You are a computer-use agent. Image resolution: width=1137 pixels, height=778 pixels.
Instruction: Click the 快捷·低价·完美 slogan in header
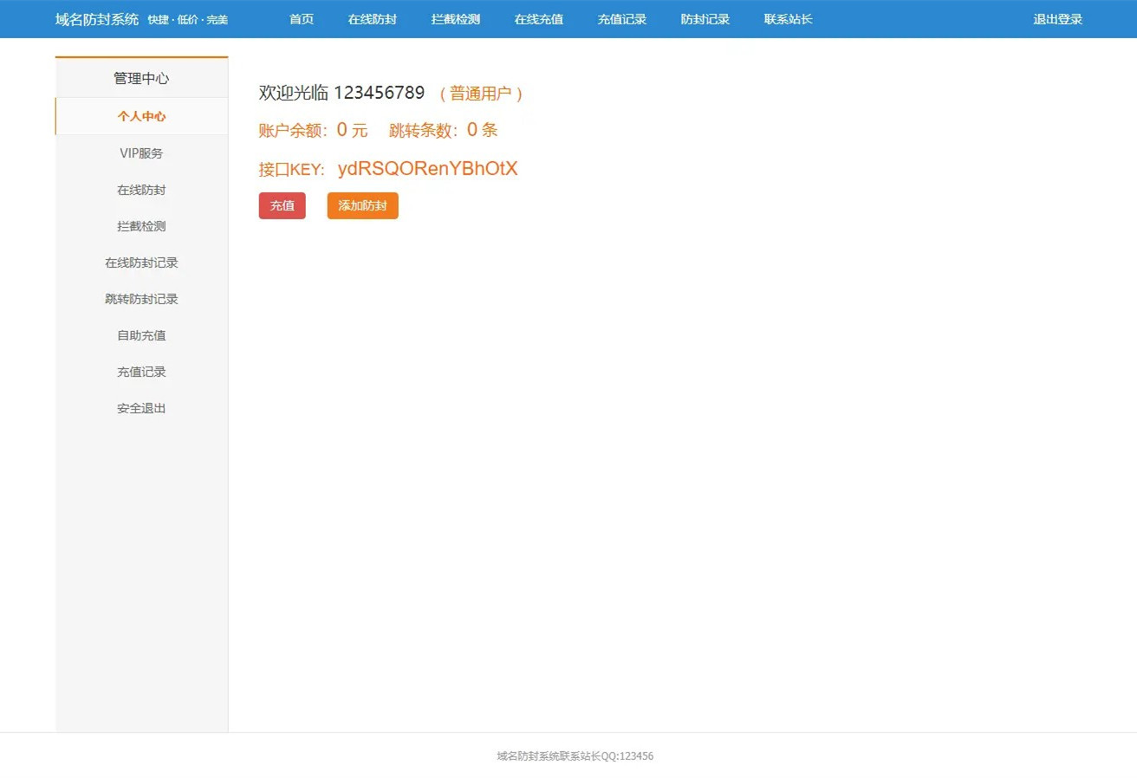click(x=188, y=20)
